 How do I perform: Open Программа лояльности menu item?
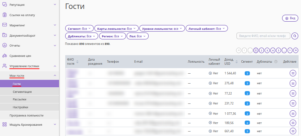pos(26,115)
